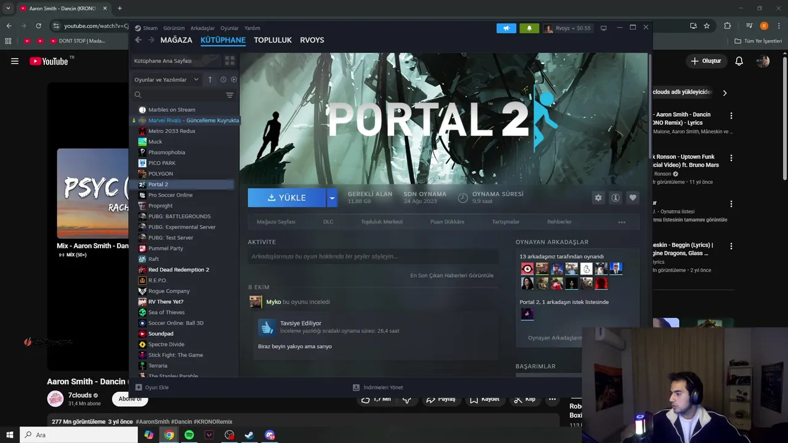The height and width of the screenshot is (443, 788).
Task: Bookmark page with Chrome star icon
Action: (x=707, y=26)
